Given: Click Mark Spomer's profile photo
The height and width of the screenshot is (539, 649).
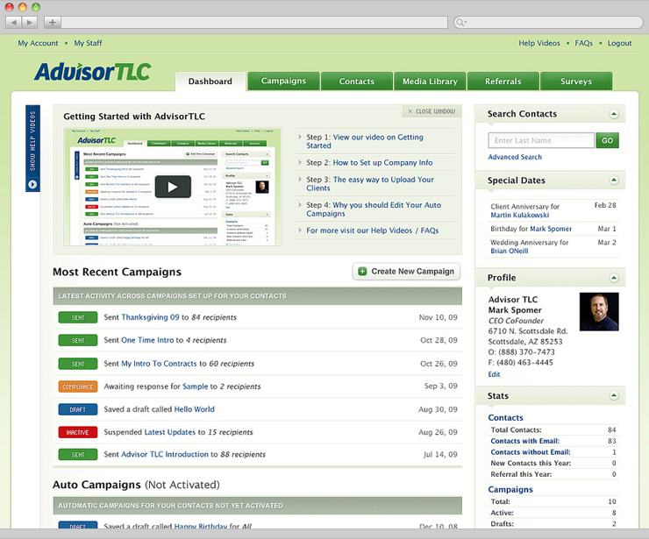Looking at the screenshot, I should click(599, 311).
